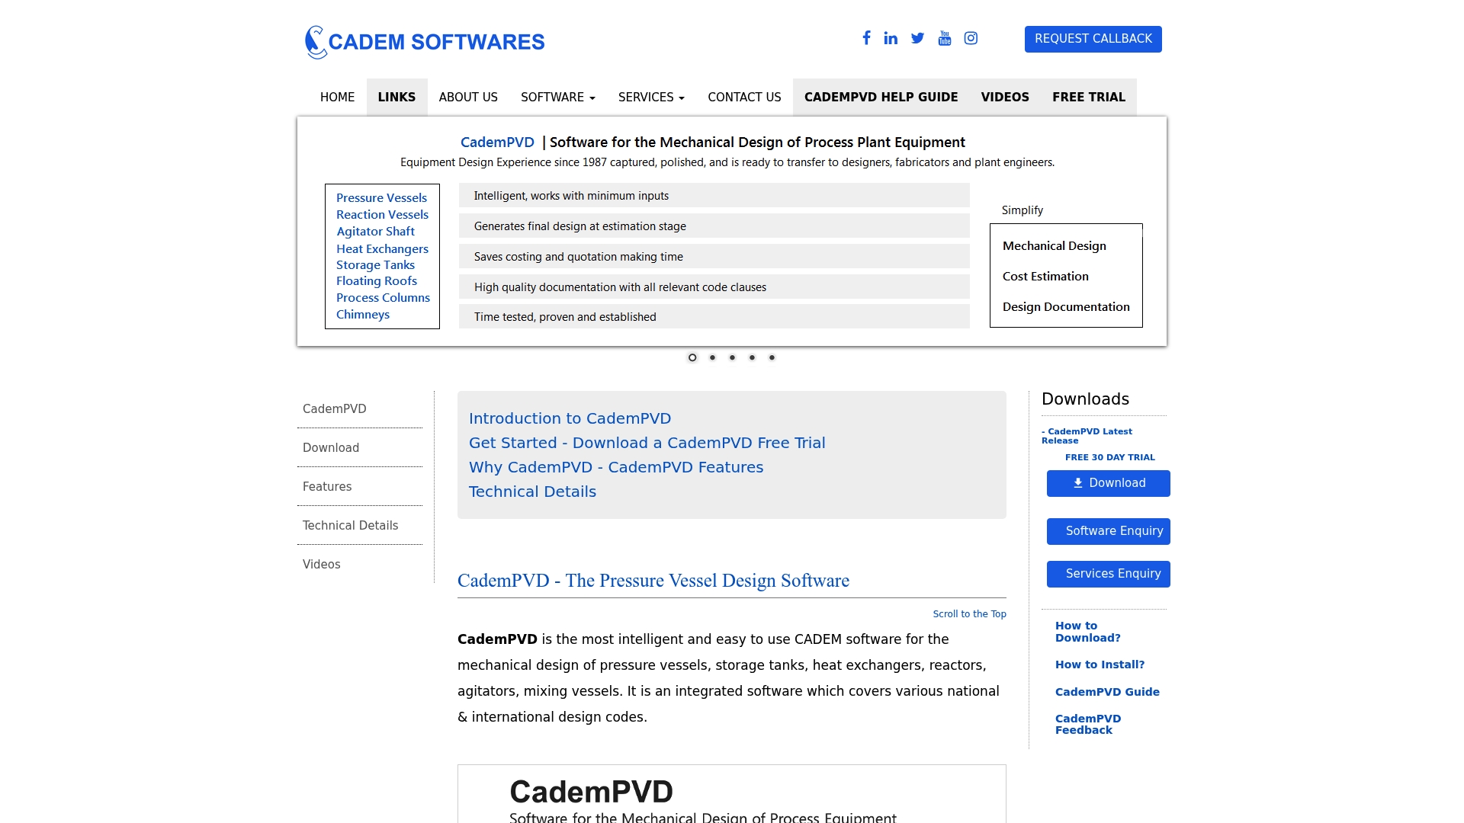This screenshot has width=1464, height=823.
Task: Open the ABOUT US menu item
Action: click(x=468, y=98)
